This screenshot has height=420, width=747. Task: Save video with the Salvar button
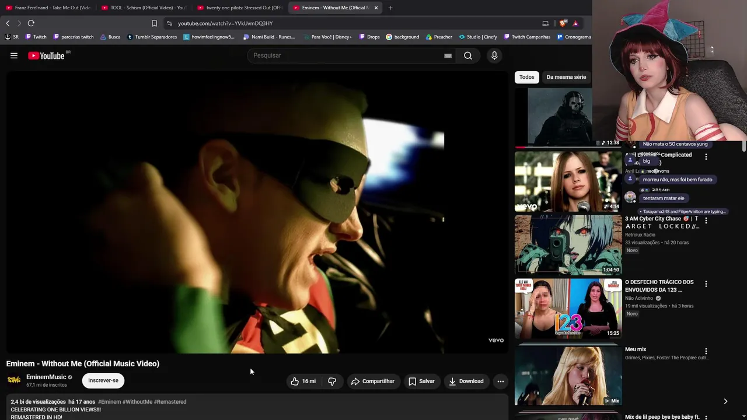421,381
